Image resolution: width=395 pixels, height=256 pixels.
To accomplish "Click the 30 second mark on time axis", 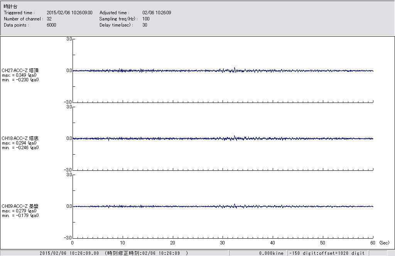I will click(223, 243).
